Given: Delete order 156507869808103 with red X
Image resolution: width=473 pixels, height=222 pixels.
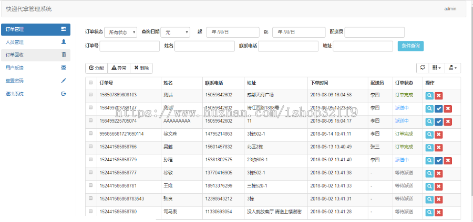Looking at the screenshot, I should click(x=439, y=95).
